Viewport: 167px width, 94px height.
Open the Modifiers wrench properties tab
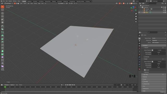point(139,57)
